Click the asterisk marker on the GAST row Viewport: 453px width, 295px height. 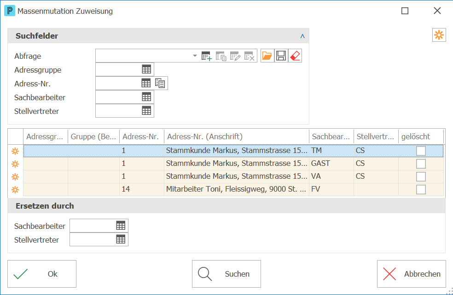[15, 164]
